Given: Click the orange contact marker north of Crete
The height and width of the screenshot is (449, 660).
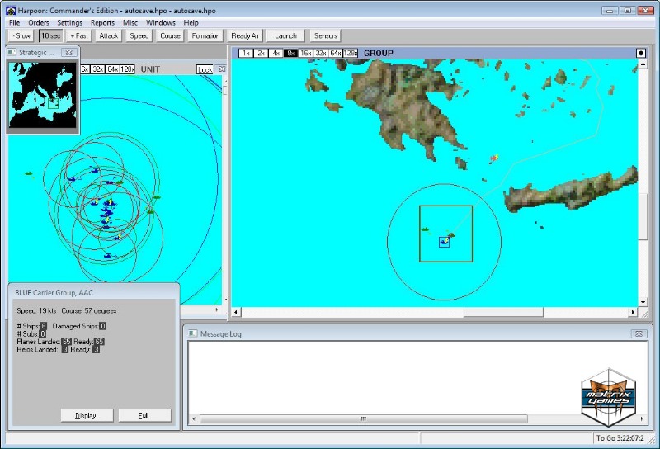Looking at the screenshot, I should pos(494,158).
